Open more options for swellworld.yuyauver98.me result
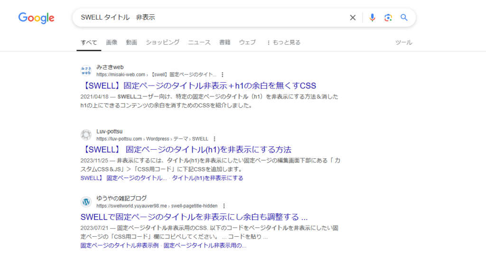Viewport: 486px width, 259px height. click(x=224, y=206)
